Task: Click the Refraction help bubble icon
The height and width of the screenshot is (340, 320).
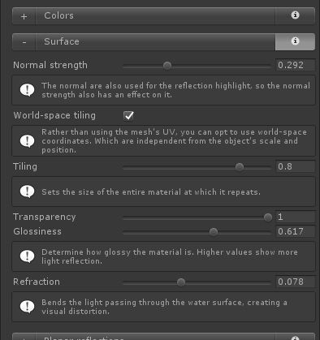Action: click(27, 307)
